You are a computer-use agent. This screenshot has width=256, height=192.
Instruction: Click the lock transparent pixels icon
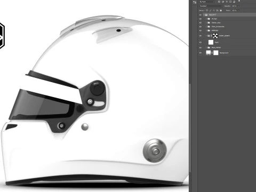click(x=207, y=11)
